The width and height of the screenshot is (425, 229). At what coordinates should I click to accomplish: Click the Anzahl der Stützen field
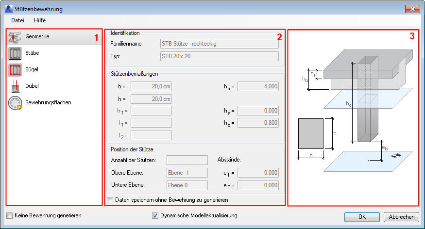point(187,160)
